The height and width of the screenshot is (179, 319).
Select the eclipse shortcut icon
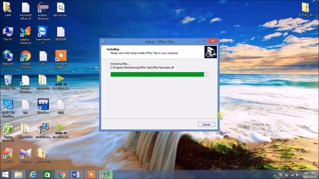[43, 11]
